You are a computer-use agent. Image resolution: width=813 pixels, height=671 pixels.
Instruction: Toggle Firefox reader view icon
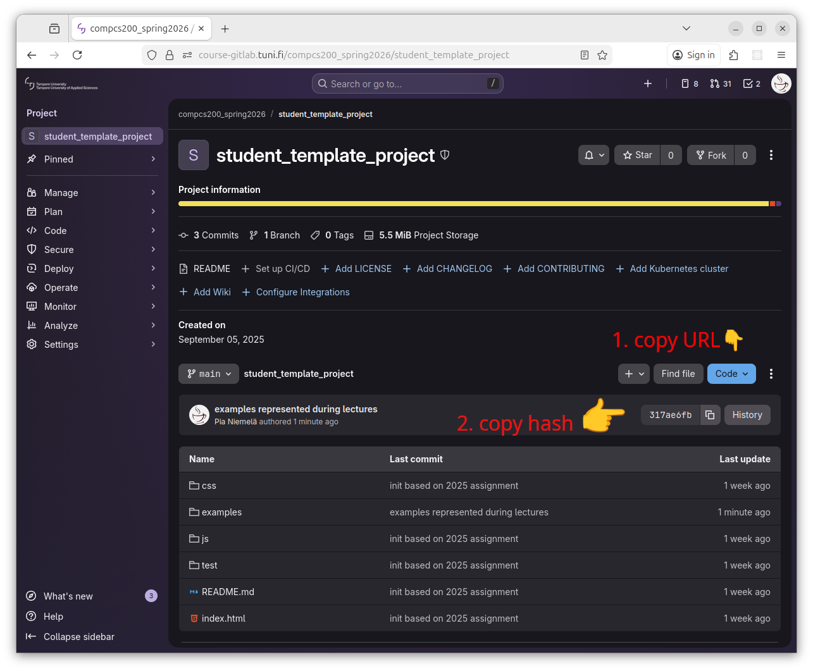[585, 55]
